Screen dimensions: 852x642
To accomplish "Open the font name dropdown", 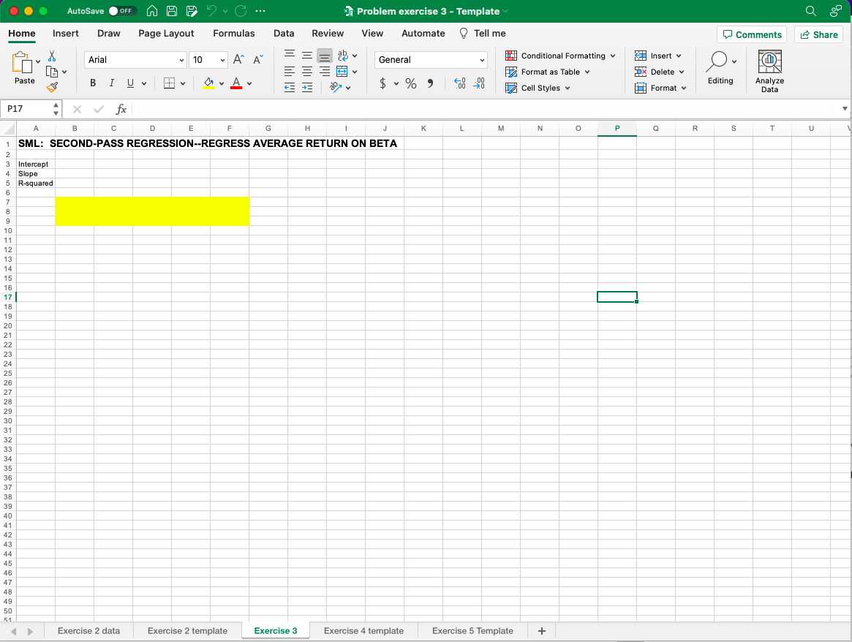I will point(135,59).
